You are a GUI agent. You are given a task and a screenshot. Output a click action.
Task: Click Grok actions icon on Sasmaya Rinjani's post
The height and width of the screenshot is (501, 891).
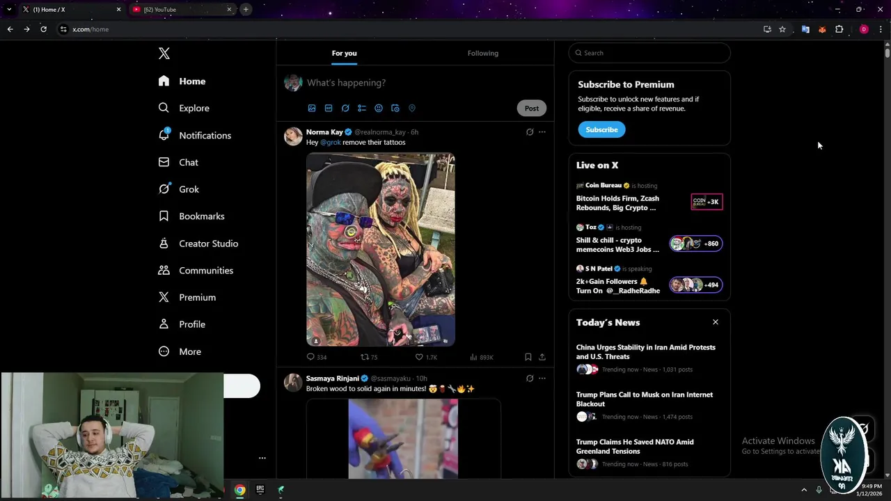tap(530, 379)
